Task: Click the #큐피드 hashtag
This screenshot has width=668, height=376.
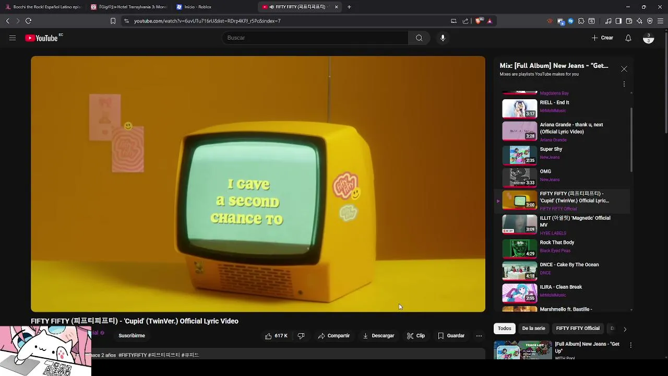Action: pos(190,355)
